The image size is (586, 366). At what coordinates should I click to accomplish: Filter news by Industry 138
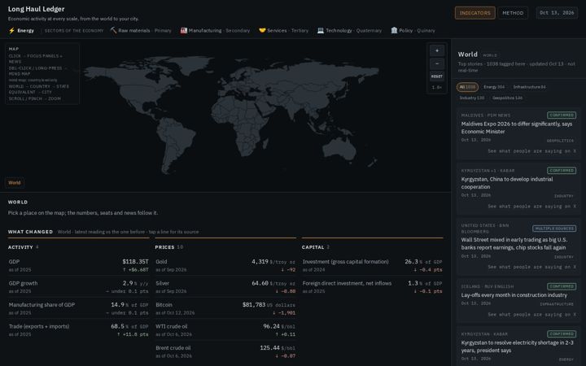(471, 98)
